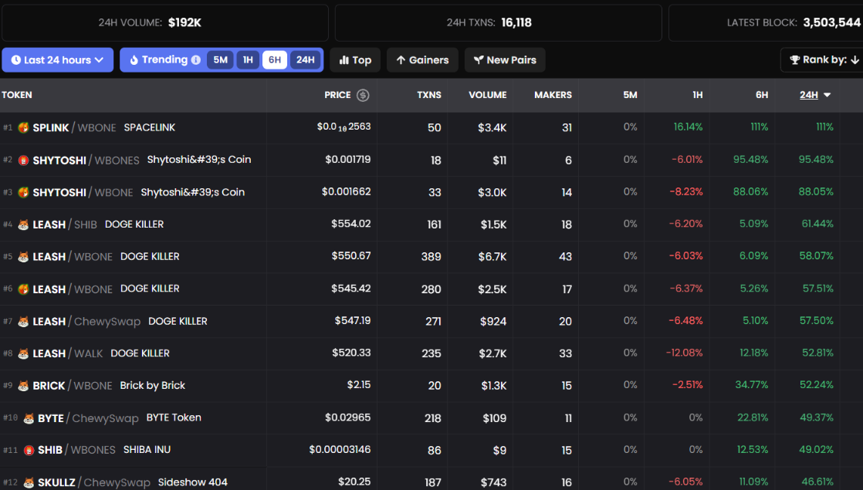Open the SKULLZ / ChewySwap pair
Screen dimensions: 863x490
(94, 482)
